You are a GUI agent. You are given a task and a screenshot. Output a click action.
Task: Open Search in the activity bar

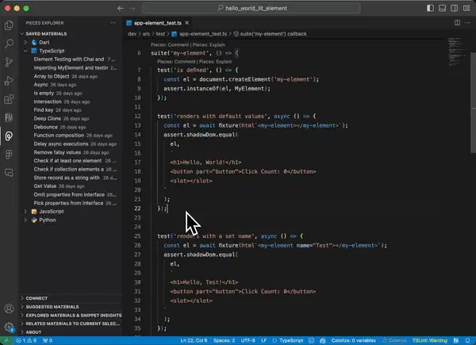[x=9, y=44]
